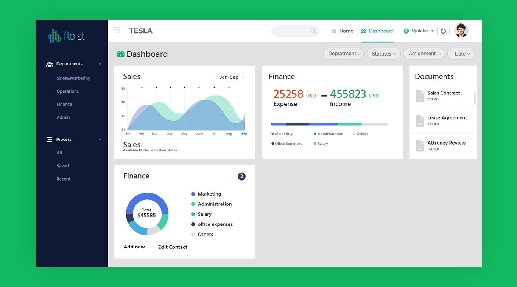The image size is (517, 287).
Task: Collapse the Departments sidebar section
Action: click(x=100, y=64)
